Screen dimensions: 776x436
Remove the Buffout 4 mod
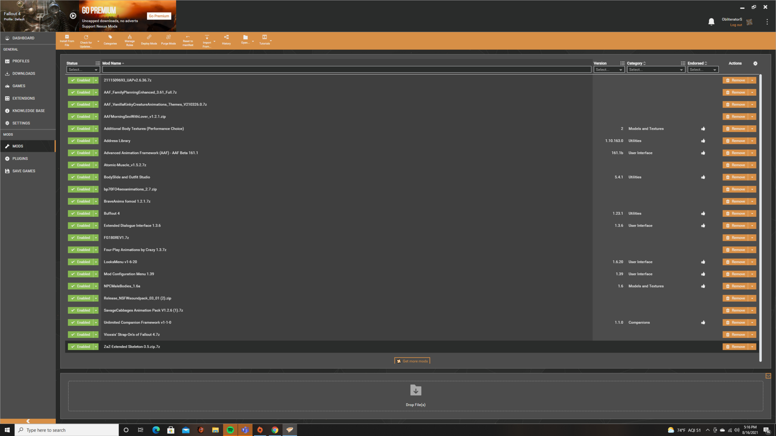coord(735,214)
